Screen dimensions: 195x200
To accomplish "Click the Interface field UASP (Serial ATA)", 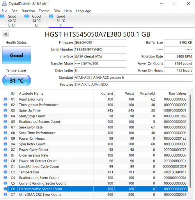I will [x=100, y=56].
